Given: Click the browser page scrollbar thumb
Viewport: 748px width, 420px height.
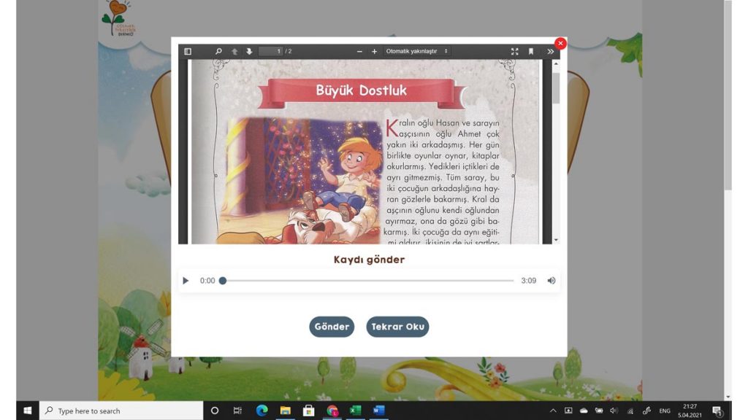Looking at the screenshot, I should (728, 96).
